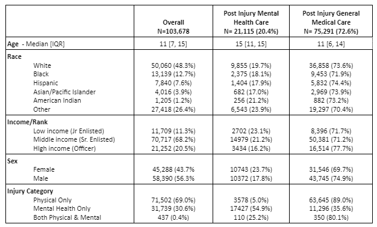Click the Asian/Pacific Islander row label

(64, 92)
